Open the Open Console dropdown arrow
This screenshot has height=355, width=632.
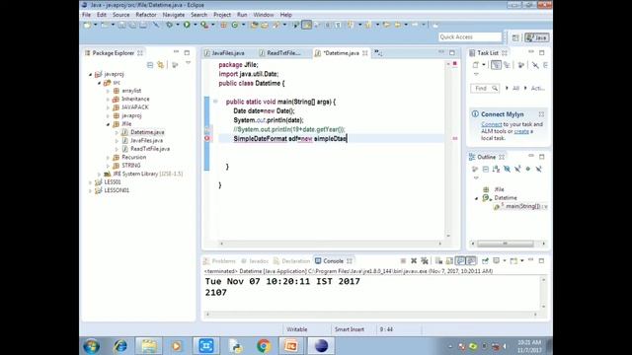point(522,260)
